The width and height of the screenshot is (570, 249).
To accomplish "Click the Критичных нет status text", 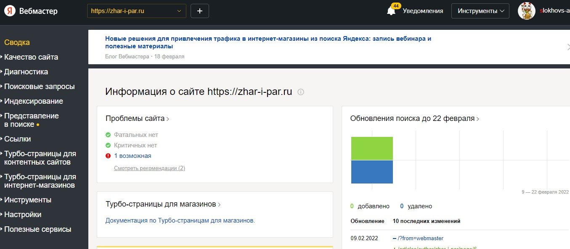I will click(135, 145).
